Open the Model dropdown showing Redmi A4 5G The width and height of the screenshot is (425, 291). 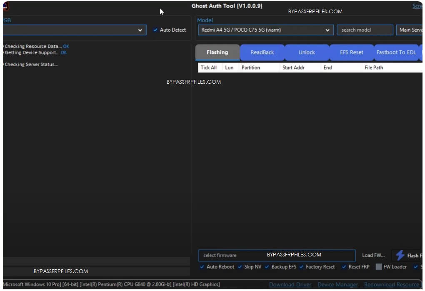click(x=266, y=30)
